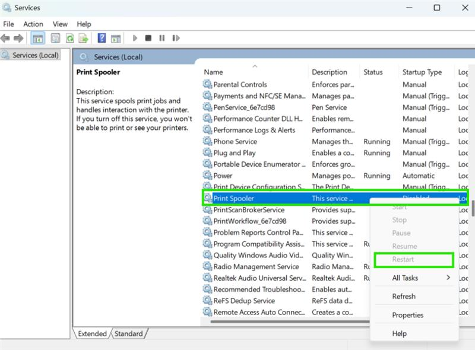This screenshot has width=475, height=350.
Task: Open the File menu
Action: coord(8,24)
